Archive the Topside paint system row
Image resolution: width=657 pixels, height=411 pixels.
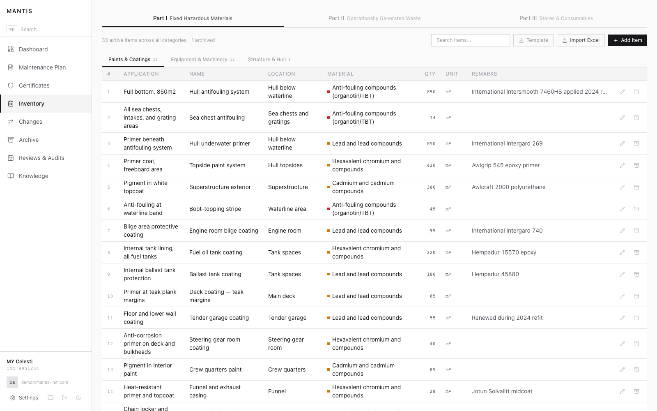637,165
